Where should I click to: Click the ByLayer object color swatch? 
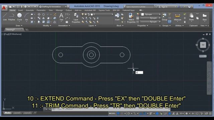pos(142,14)
